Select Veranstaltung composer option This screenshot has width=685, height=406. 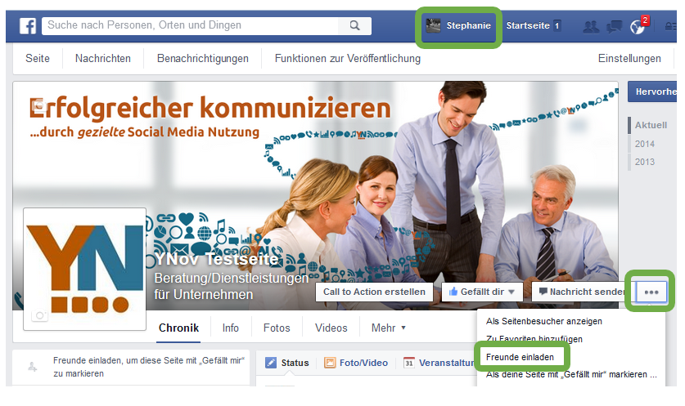439,363
